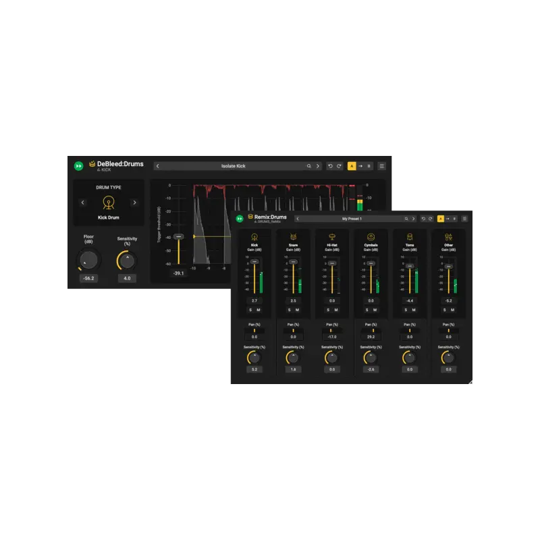Solo the Hi-Hat channel
Image resolution: width=540 pixels, height=540 pixels.
pos(328,310)
